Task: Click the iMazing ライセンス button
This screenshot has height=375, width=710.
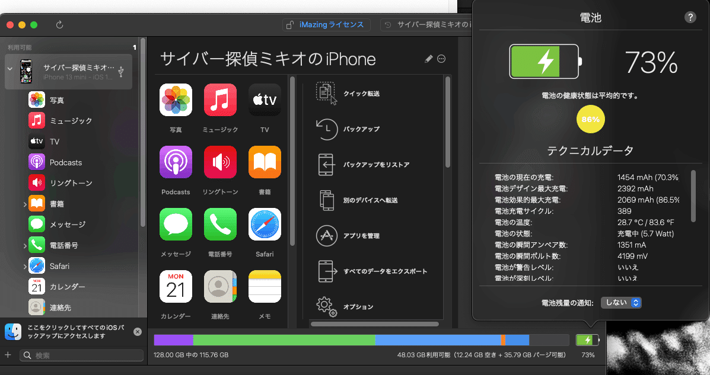Action: coord(326,25)
